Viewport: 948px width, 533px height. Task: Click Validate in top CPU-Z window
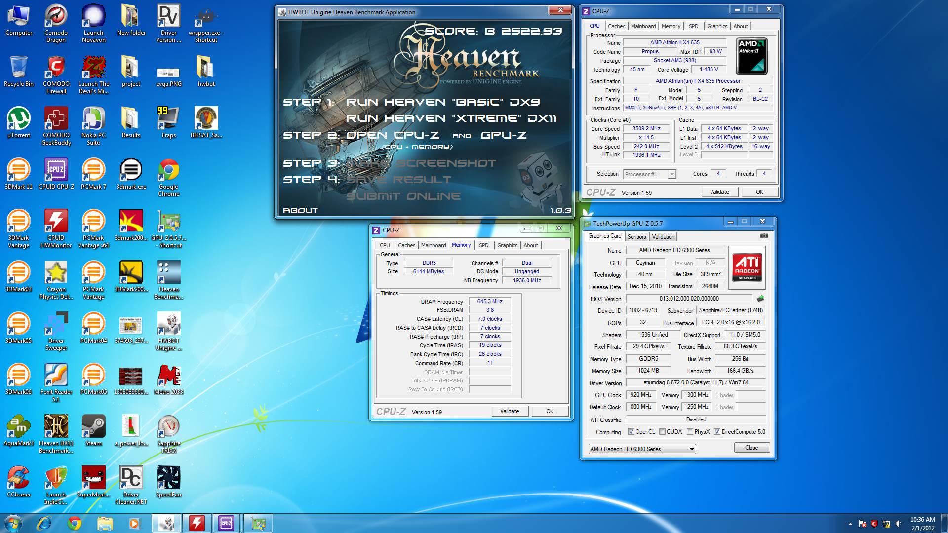[x=719, y=192]
